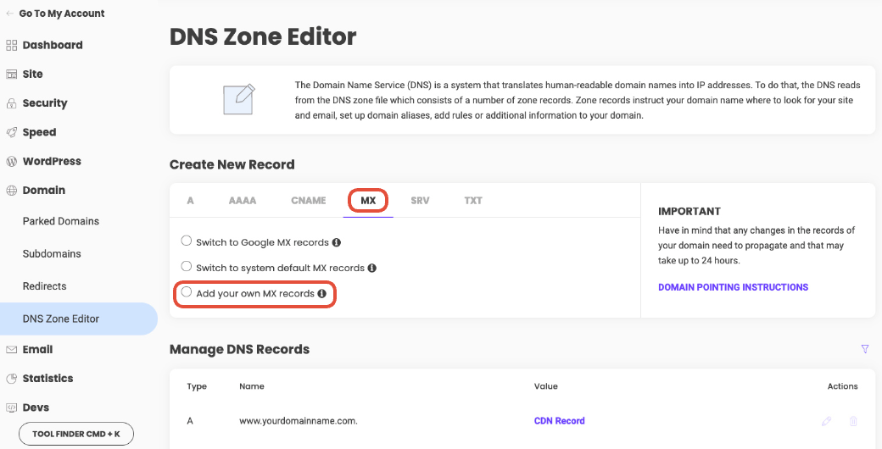Click the Type column header
This screenshot has width=882, height=449.
point(197,386)
